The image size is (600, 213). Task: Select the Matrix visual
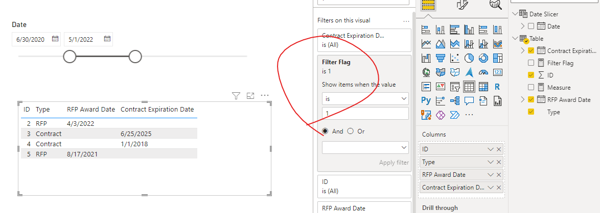tap(483, 87)
